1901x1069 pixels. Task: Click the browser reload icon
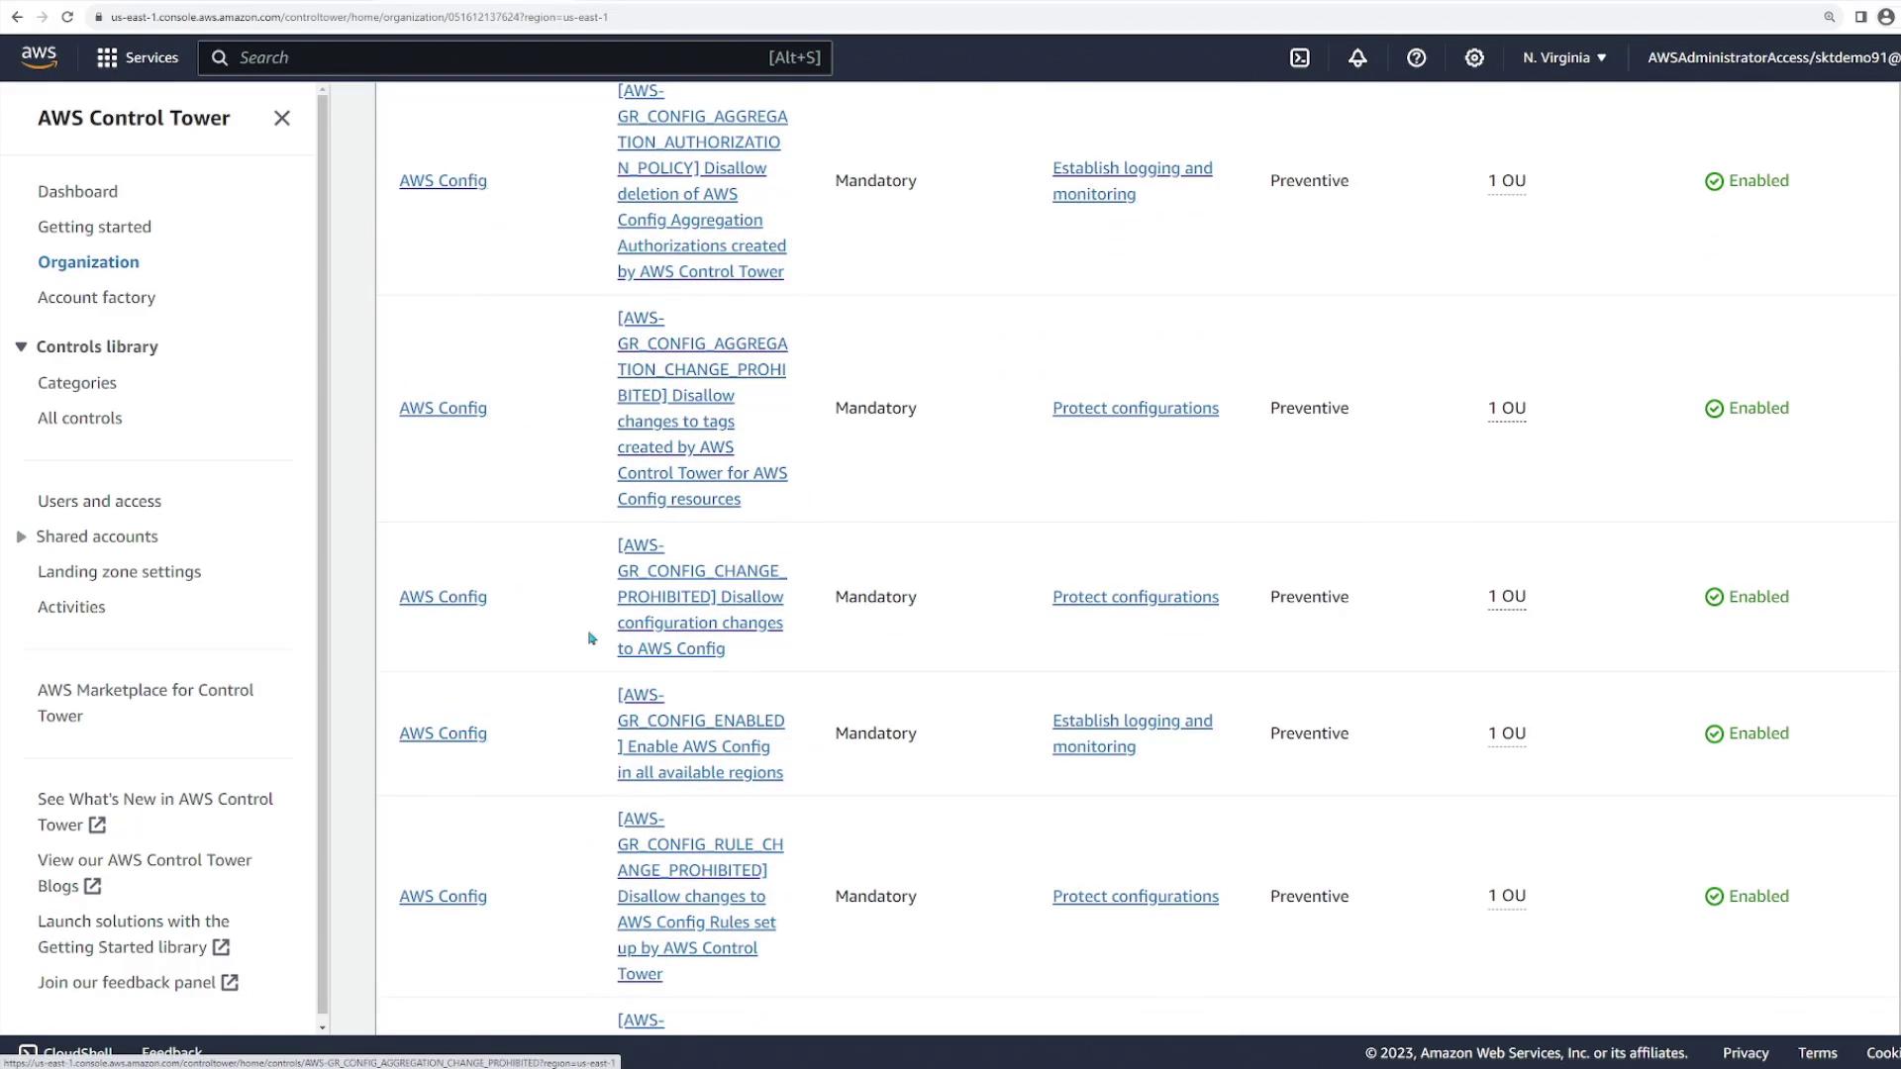(67, 17)
